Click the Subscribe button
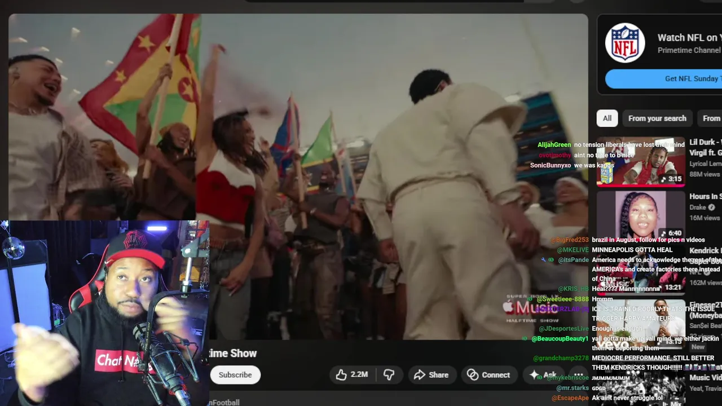Viewport: 722px width, 406px height. (235, 375)
